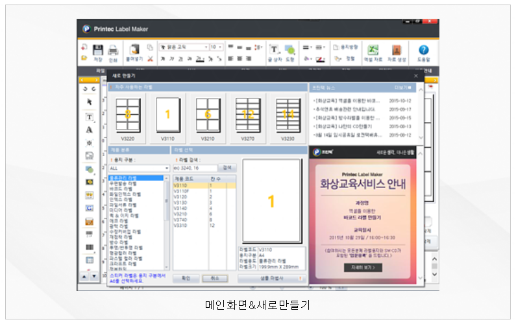Screen dimensions: 516x324
Task: Choose the V3110 1-label template thumbnail
Action: click(168, 119)
